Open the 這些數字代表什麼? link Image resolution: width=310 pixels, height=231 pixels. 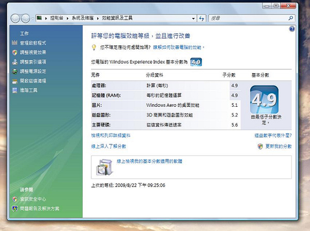click(x=273, y=136)
